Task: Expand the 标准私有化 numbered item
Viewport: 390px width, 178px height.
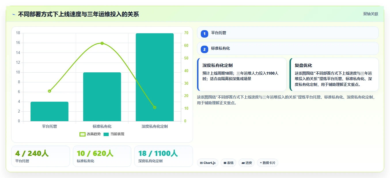Action: 288,48
